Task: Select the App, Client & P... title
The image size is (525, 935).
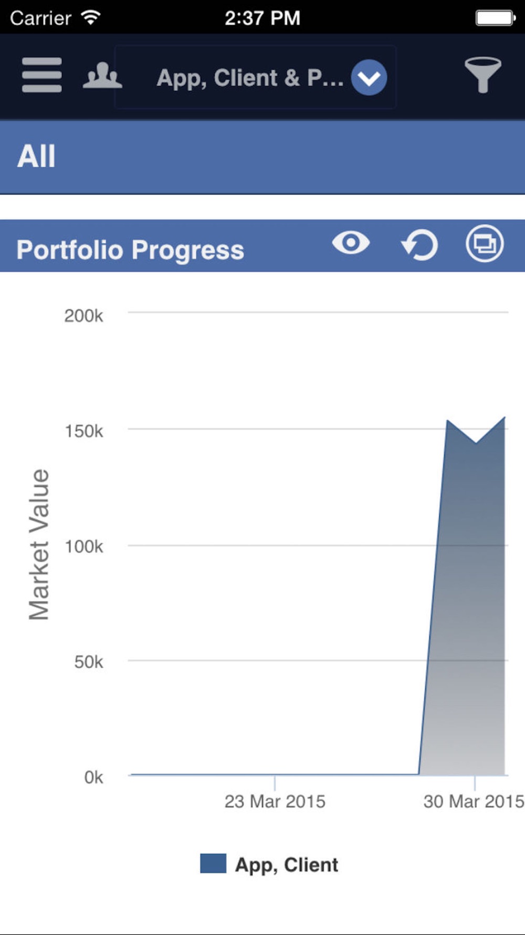Action: pyautogui.click(x=250, y=78)
